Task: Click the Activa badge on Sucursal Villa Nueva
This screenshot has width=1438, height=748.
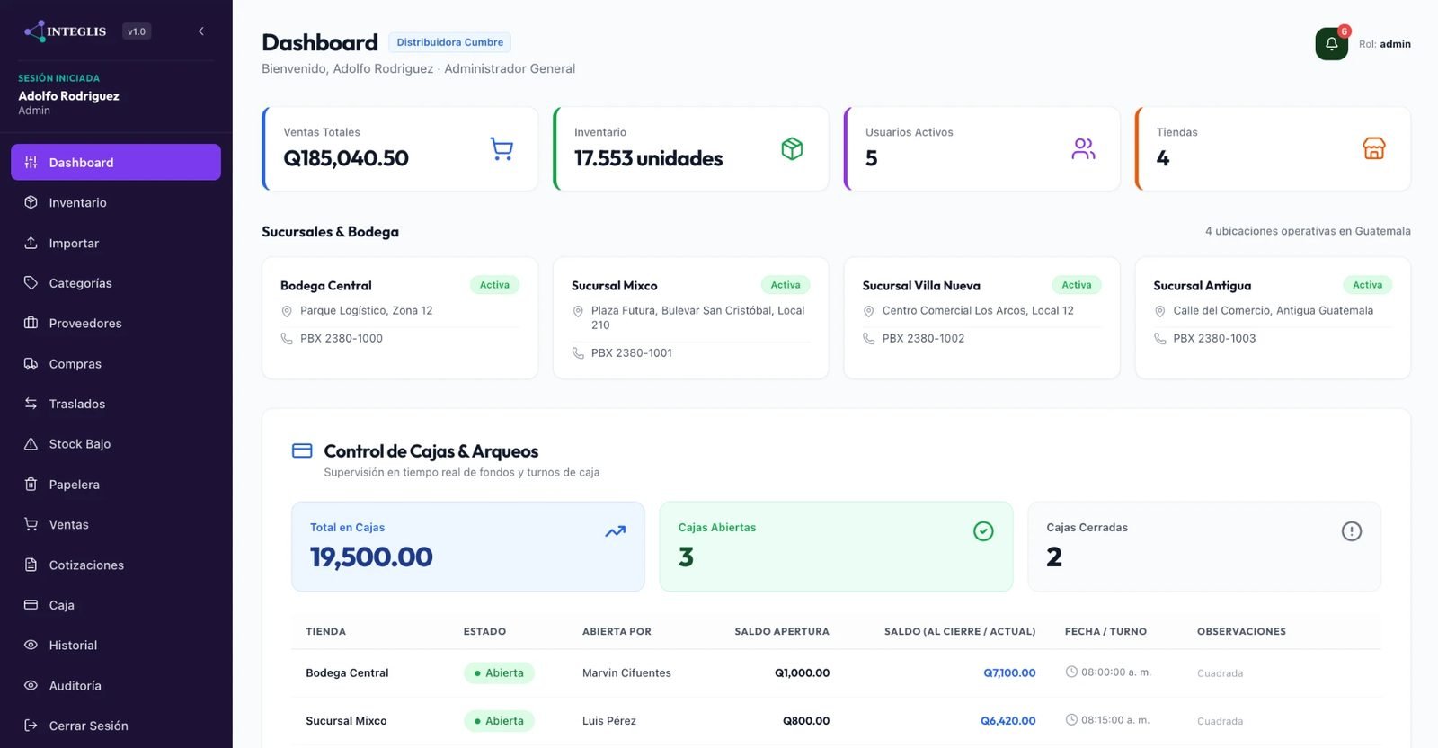Action: point(1077,285)
